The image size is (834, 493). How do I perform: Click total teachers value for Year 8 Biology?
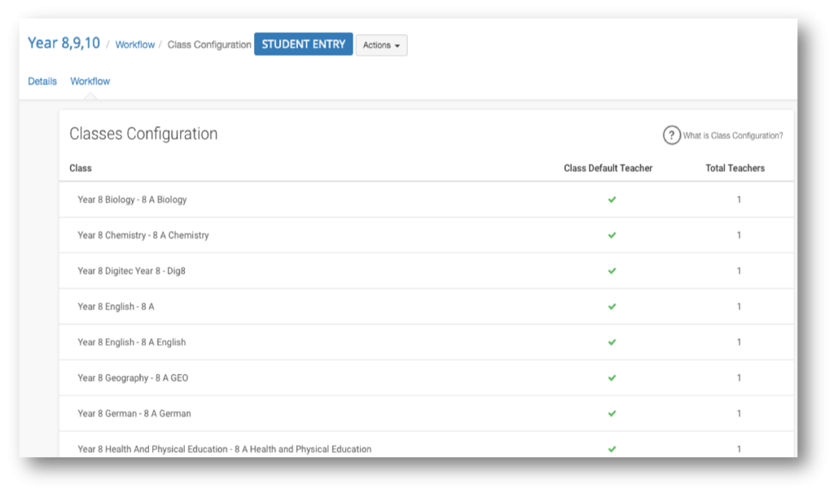point(739,200)
